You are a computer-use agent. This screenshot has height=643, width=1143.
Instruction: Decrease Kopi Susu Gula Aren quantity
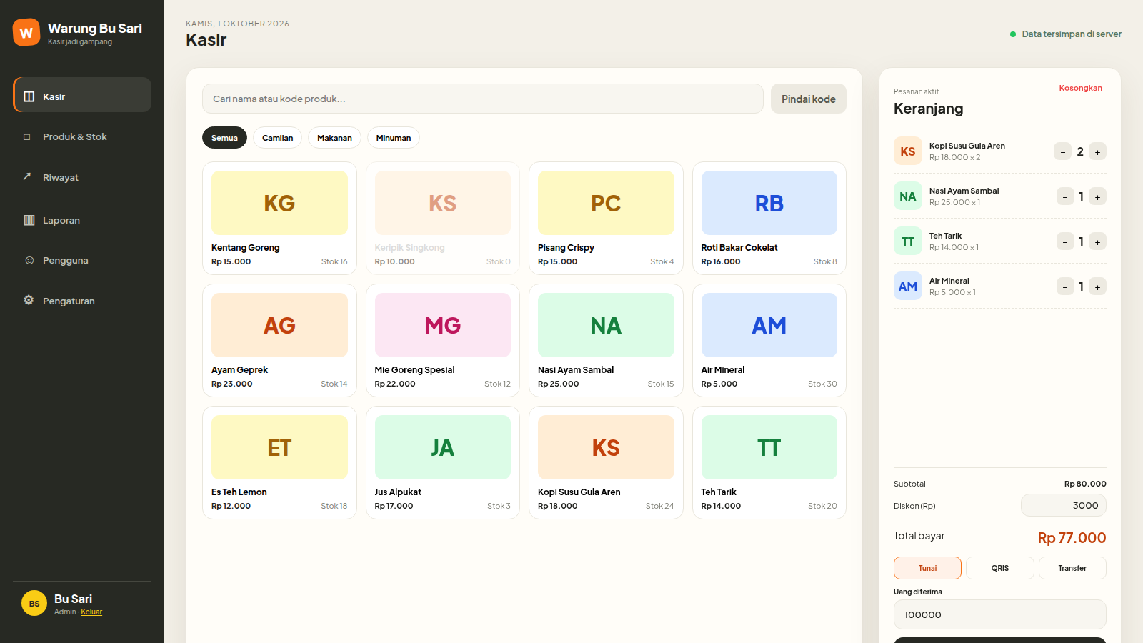click(x=1062, y=151)
